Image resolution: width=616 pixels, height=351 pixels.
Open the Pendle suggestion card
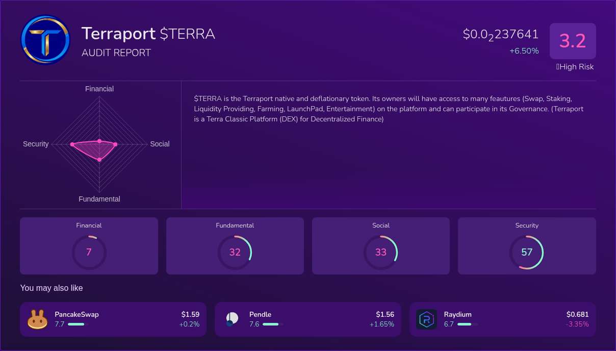(307, 319)
